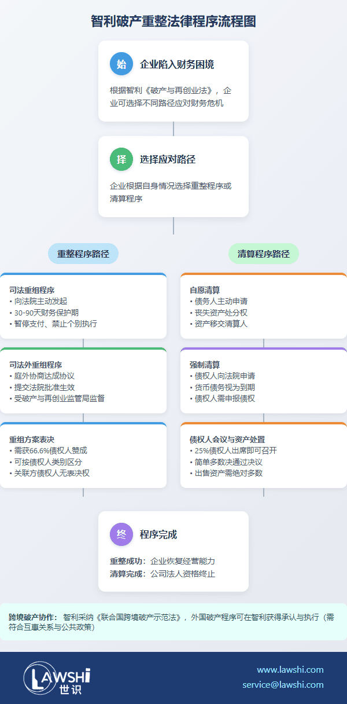
Task: Click the purple 终 end circle icon
Action: pos(121,534)
